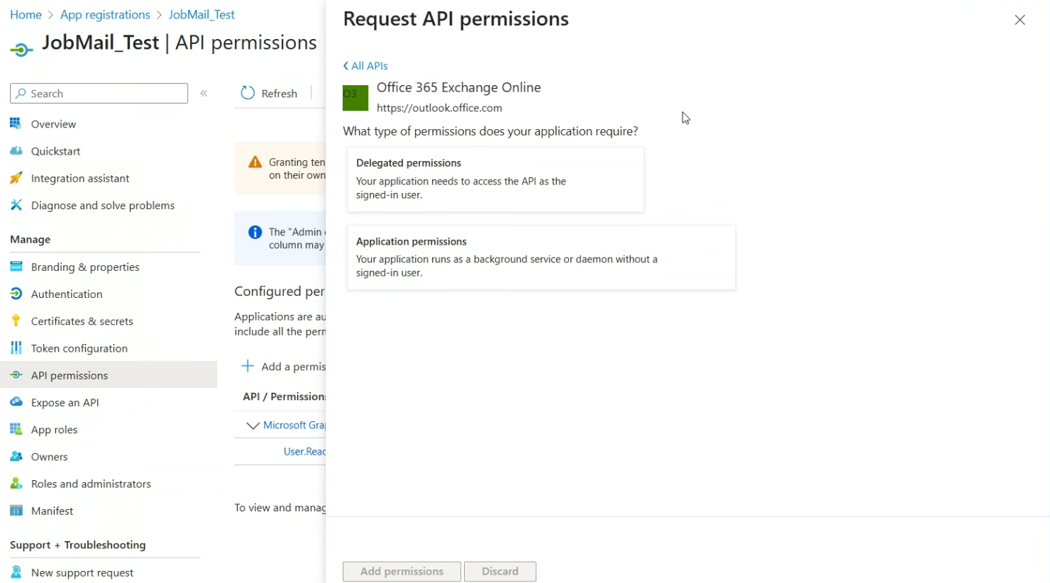
Task: Click the Integration assistant rocket icon
Action: pyautogui.click(x=16, y=178)
